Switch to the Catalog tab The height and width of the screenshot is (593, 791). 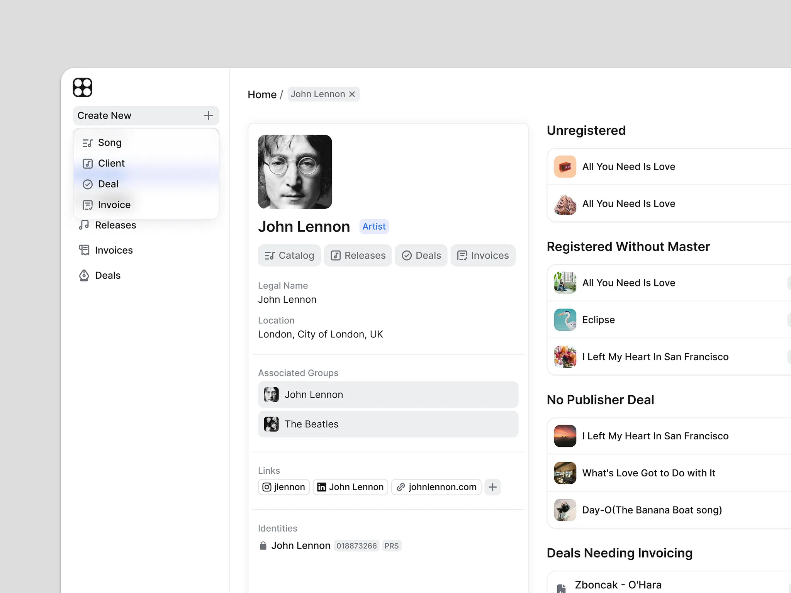(x=289, y=256)
